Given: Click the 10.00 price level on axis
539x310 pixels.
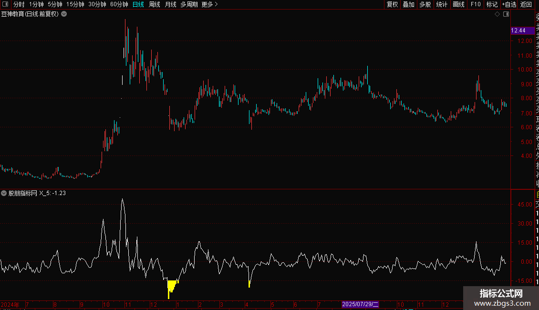Looking at the screenshot, I should click(x=525, y=70).
